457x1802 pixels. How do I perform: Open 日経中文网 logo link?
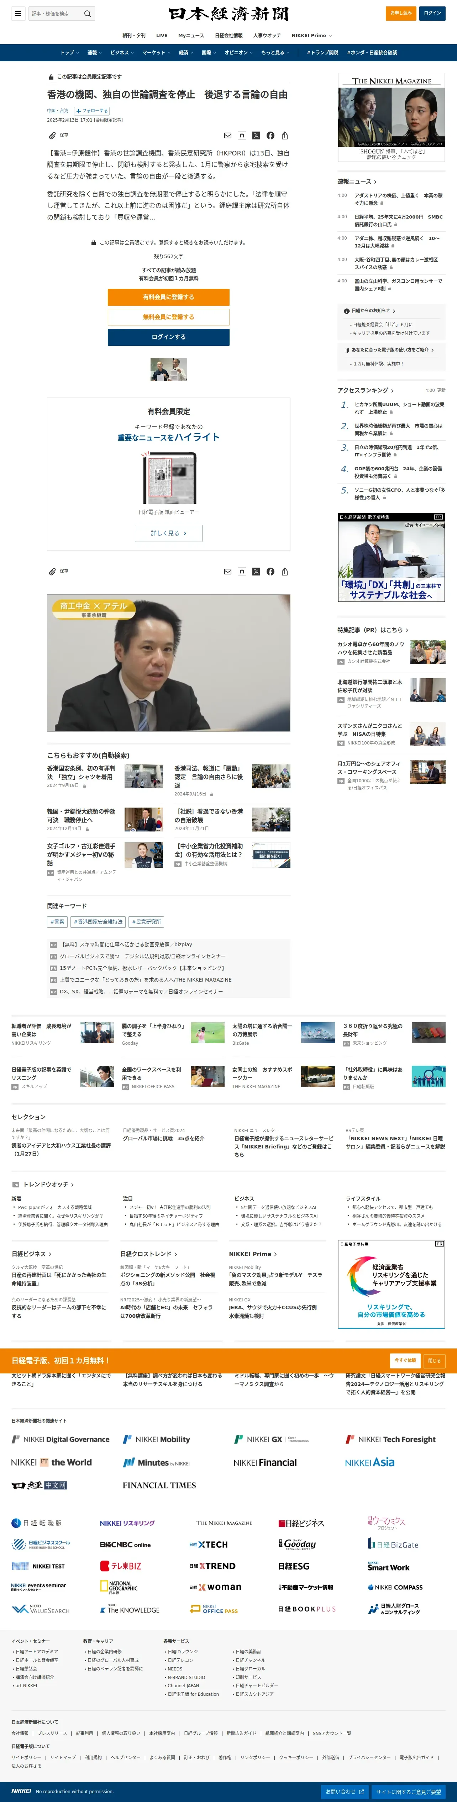click(39, 1485)
